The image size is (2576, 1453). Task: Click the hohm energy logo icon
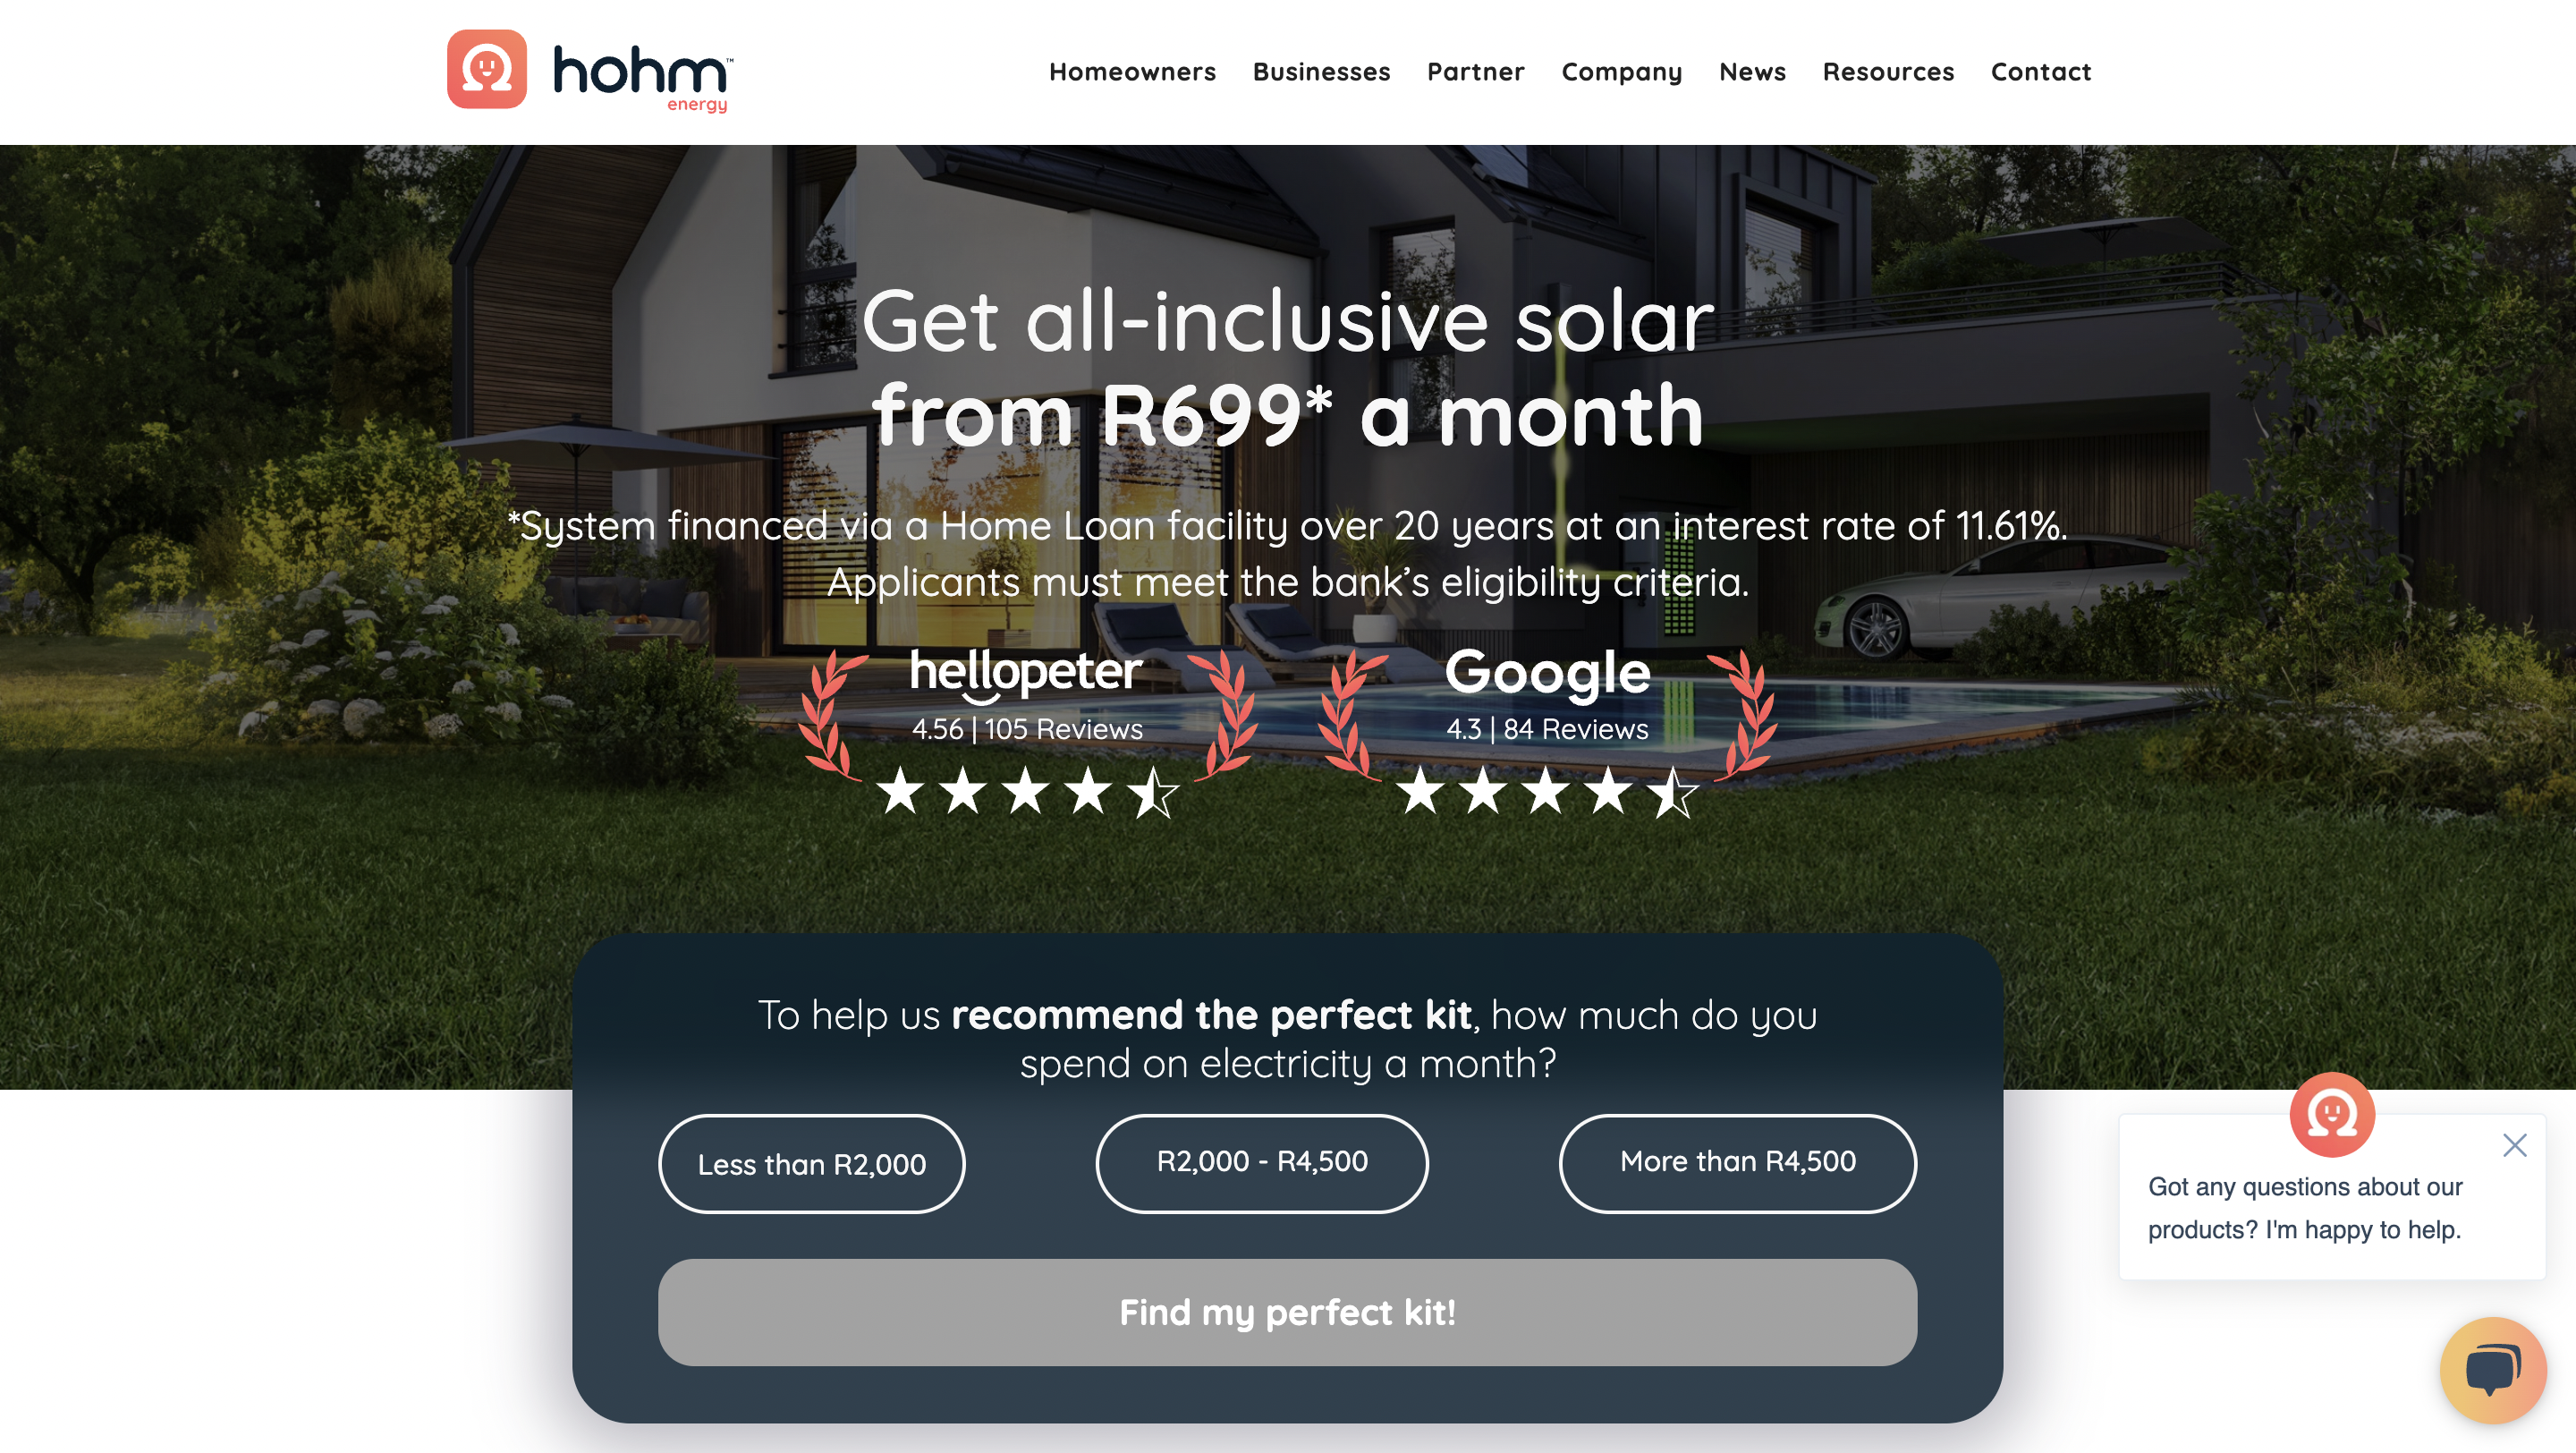click(x=486, y=69)
